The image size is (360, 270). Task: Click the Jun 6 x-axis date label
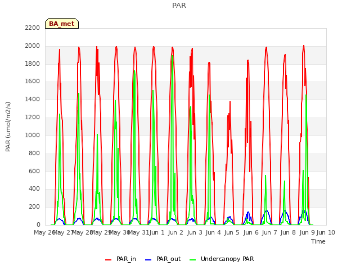point(251,232)
